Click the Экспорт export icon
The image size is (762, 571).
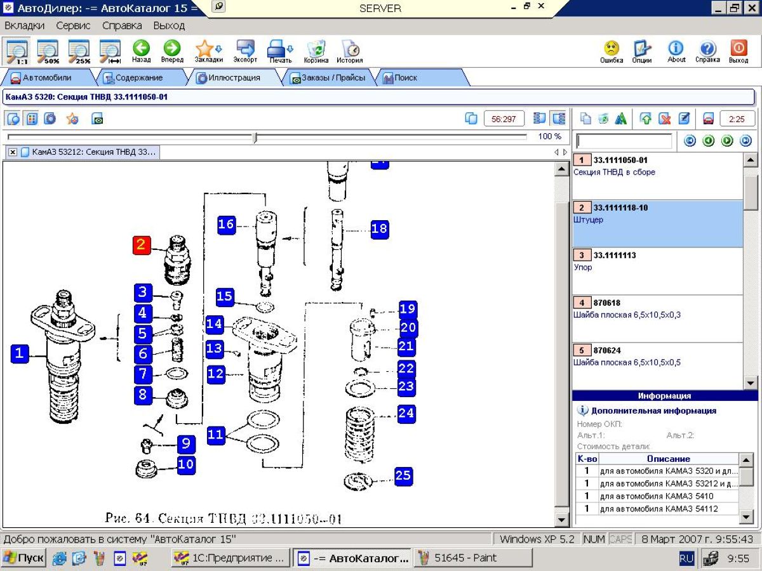pyautogui.click(x=245, y=51)
